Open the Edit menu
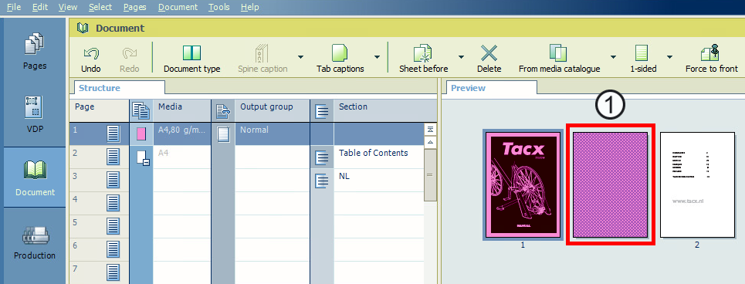745x284 pixels. click(x=40, y=7)
